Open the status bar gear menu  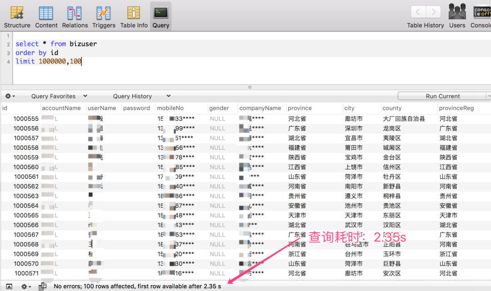pyautogui.click(x=26, y=286)
